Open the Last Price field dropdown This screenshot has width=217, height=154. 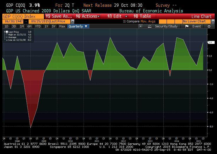pyautogui.click(x=73, y=22)
